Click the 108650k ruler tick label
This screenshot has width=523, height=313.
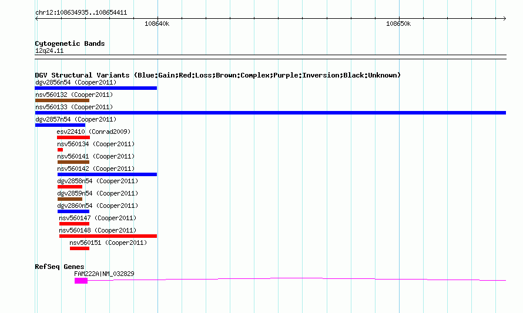(x=398, y=23)
